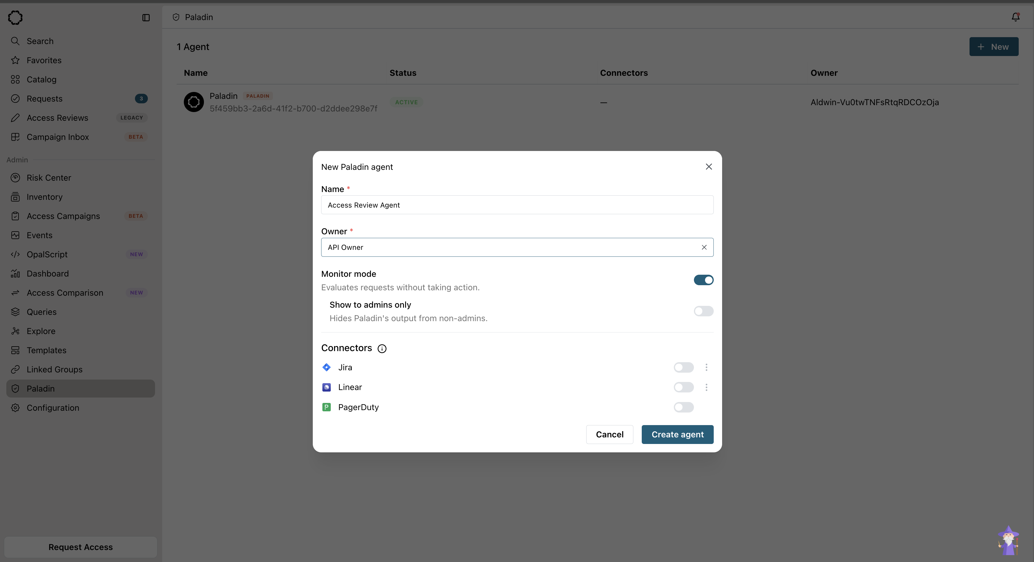This screenshot has width=1034, height=562.
Task: Click the Search magnifier icon in sidebar
Action: coord(15,41)
